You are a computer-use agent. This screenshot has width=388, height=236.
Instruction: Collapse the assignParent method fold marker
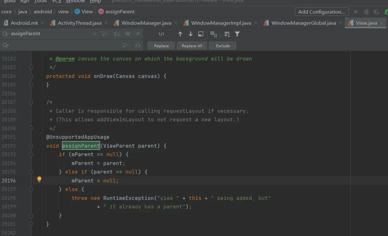coord(31,146)
